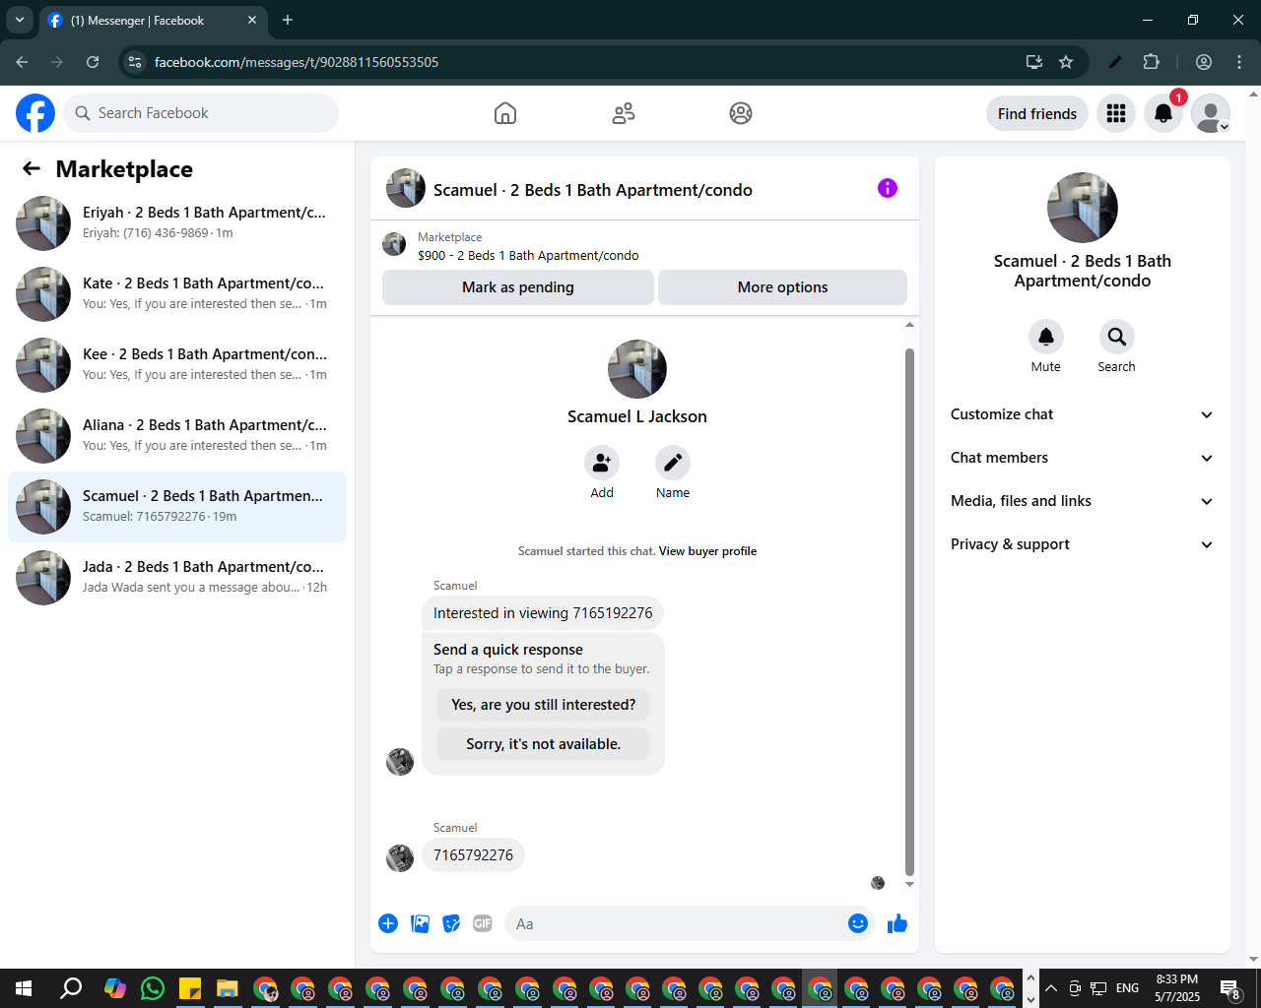Open the Aliana conversation

pyautogui.click(x=177, y=436)
